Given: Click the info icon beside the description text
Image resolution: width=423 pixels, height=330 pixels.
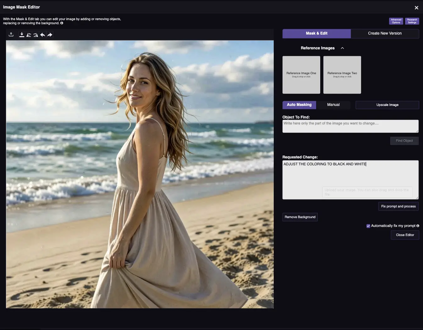Looking at the screenshot, I should 62,23.
